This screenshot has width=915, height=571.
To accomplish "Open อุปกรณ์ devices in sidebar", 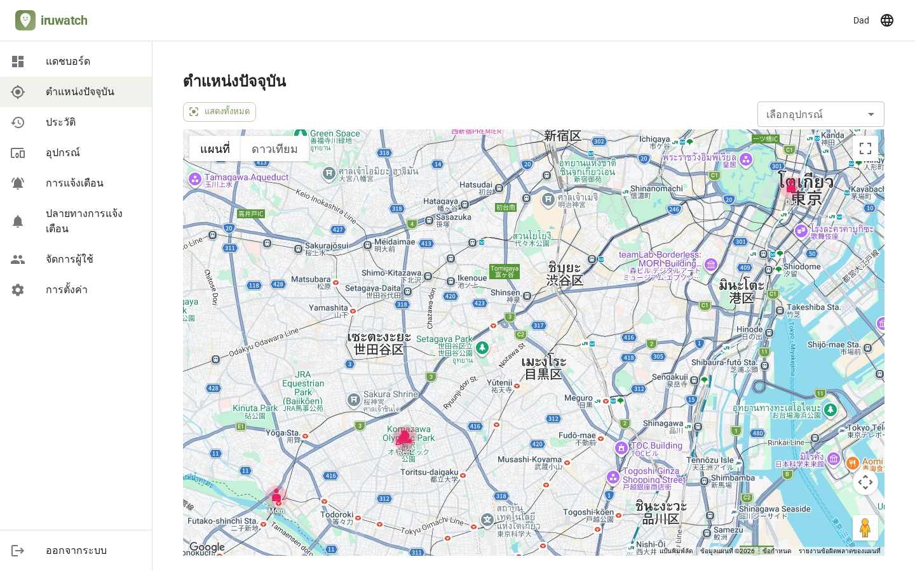I will (76, 153).
